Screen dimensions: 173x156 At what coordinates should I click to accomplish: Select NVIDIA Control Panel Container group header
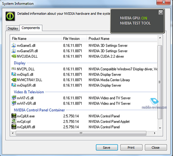[x=39, y=110]
